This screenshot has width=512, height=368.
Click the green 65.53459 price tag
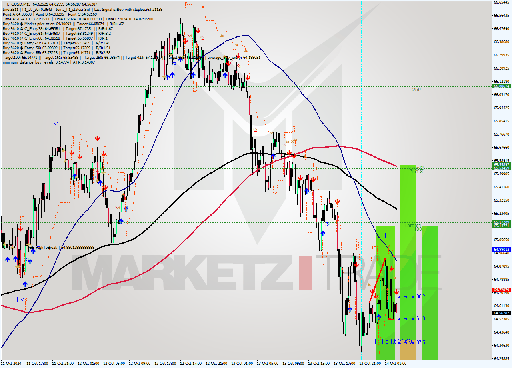point(501,168)
